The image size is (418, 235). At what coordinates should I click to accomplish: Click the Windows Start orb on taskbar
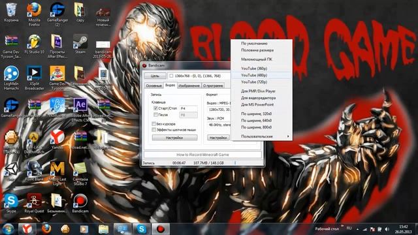click(8, 229)
